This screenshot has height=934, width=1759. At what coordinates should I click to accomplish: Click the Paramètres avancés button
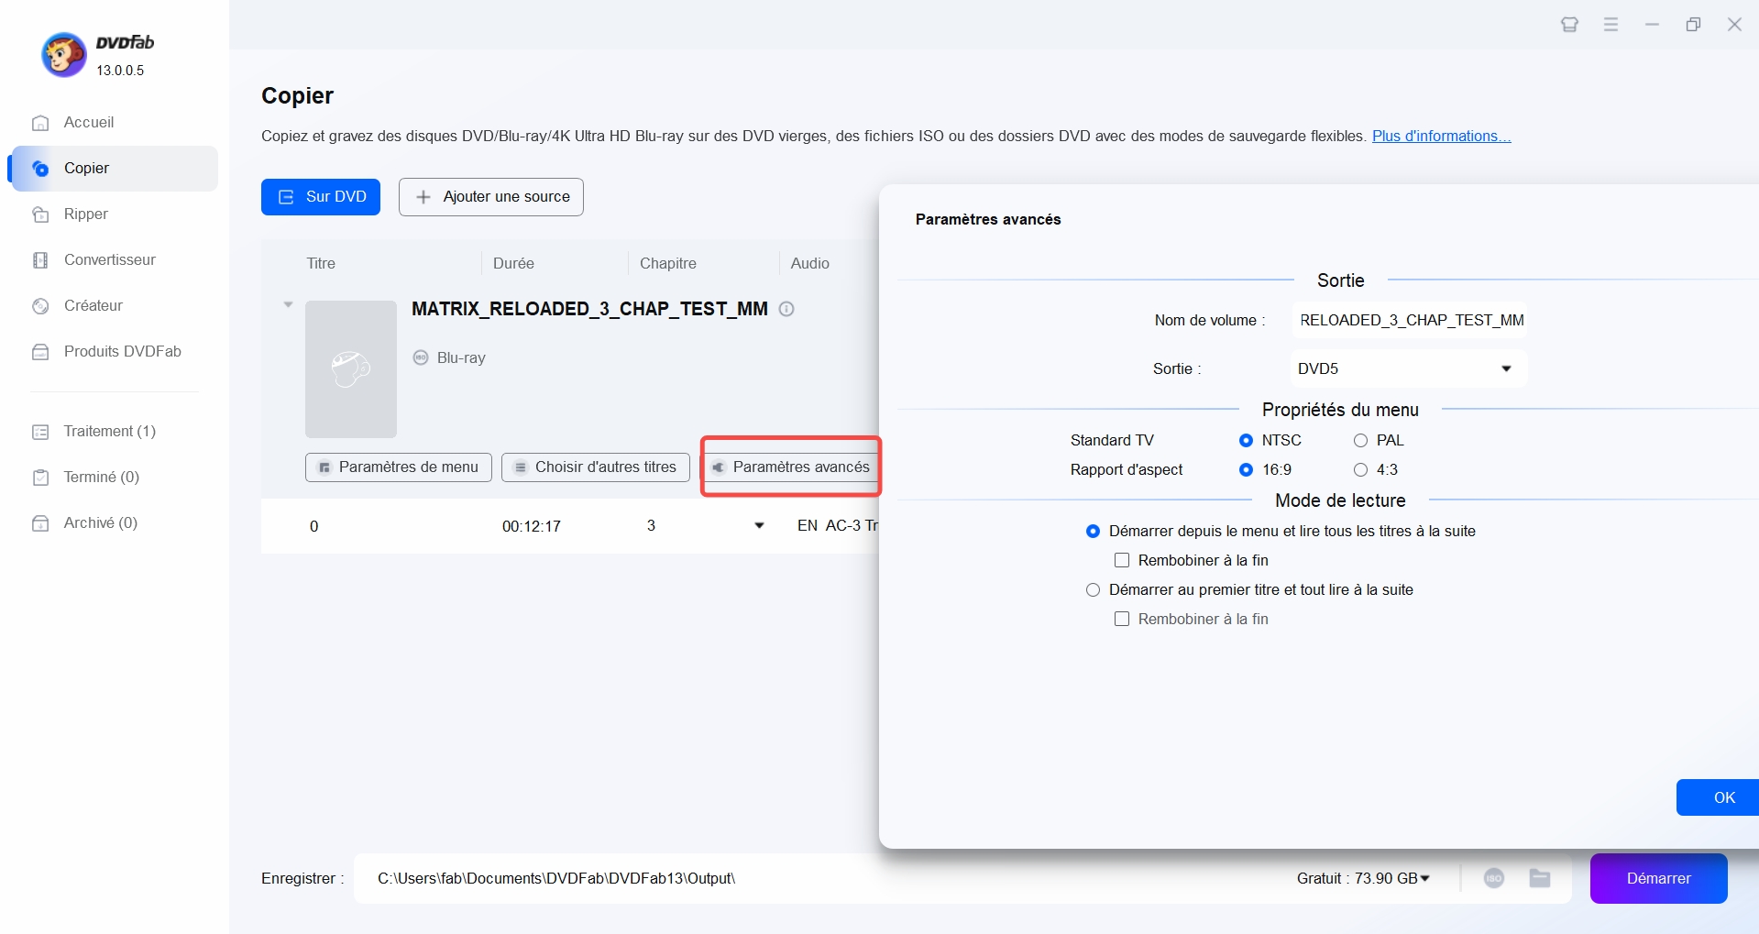click(x=791, y=467)
